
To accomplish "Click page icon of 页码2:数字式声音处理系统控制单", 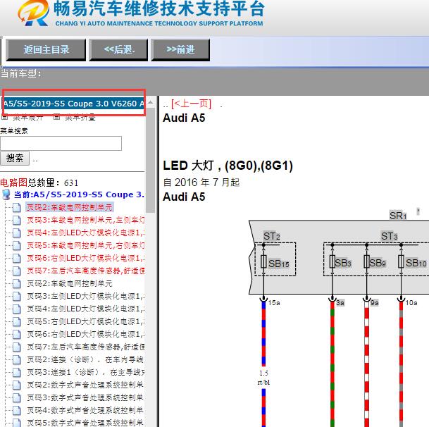I will pos(17,385).
